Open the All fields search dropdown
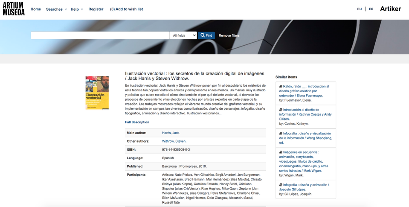The width and height of the screenshot is (409, 207). tap(183, 35)
